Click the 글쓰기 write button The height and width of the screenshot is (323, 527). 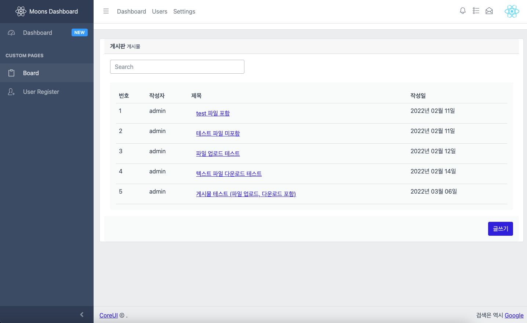[x=500, y=228]
